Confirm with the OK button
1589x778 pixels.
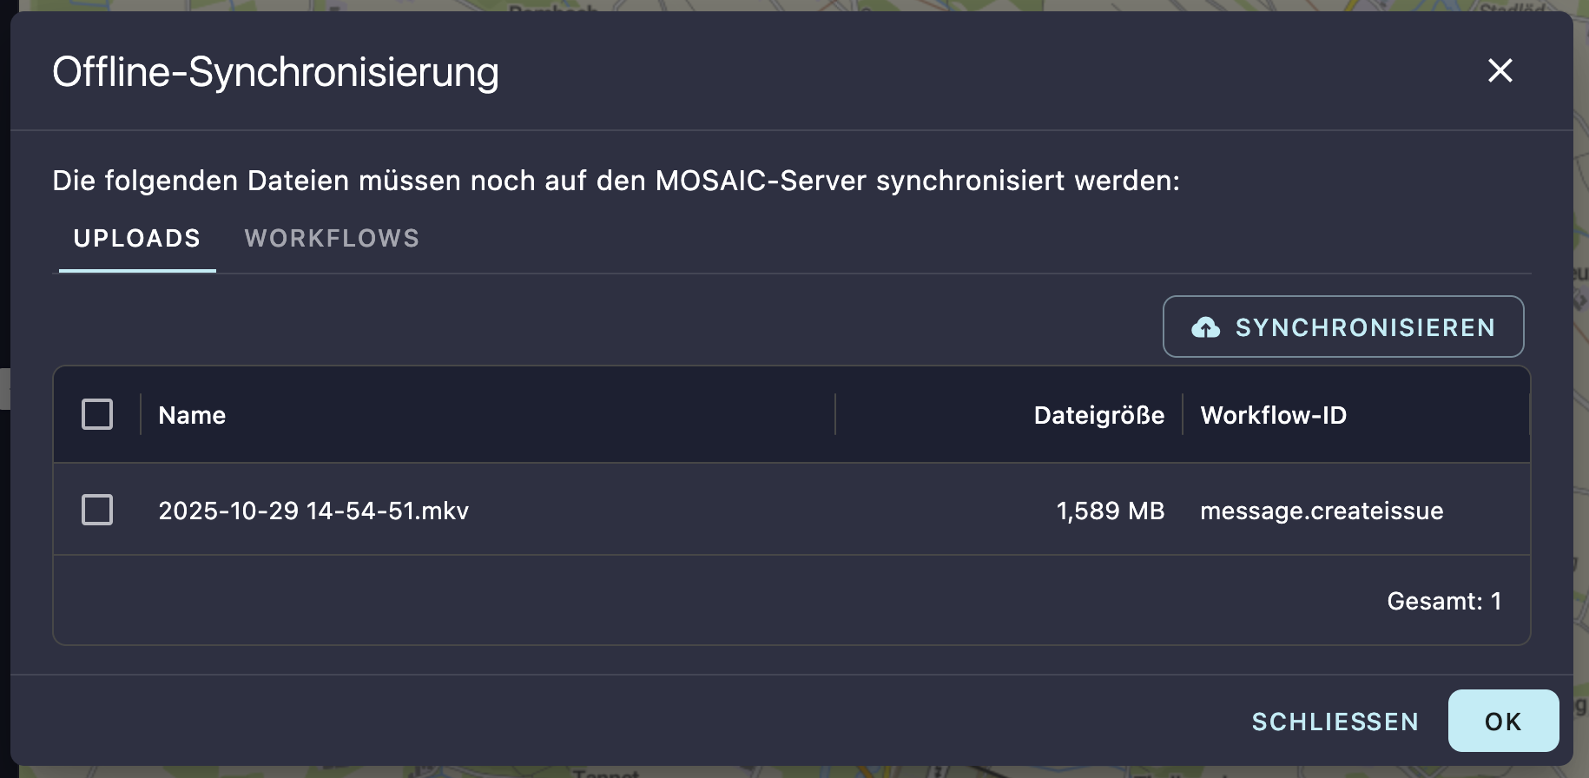[x=1503, y=722]
